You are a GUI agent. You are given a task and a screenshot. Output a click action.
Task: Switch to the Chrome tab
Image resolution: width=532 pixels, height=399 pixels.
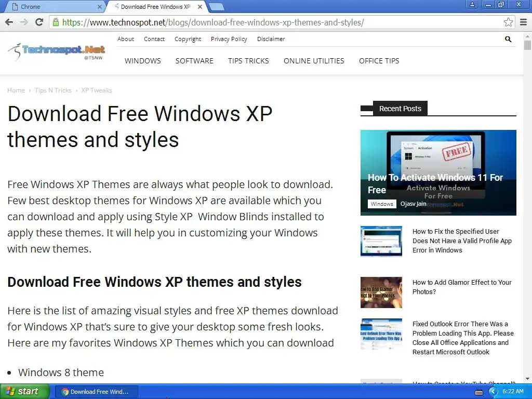click(54, 6)
